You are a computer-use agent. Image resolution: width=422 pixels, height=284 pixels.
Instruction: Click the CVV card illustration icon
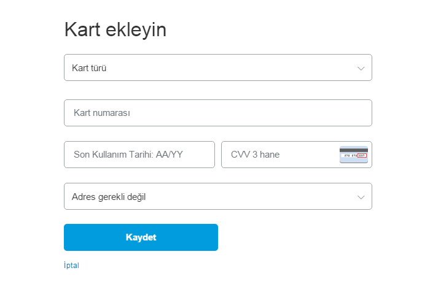pos(354,155)
